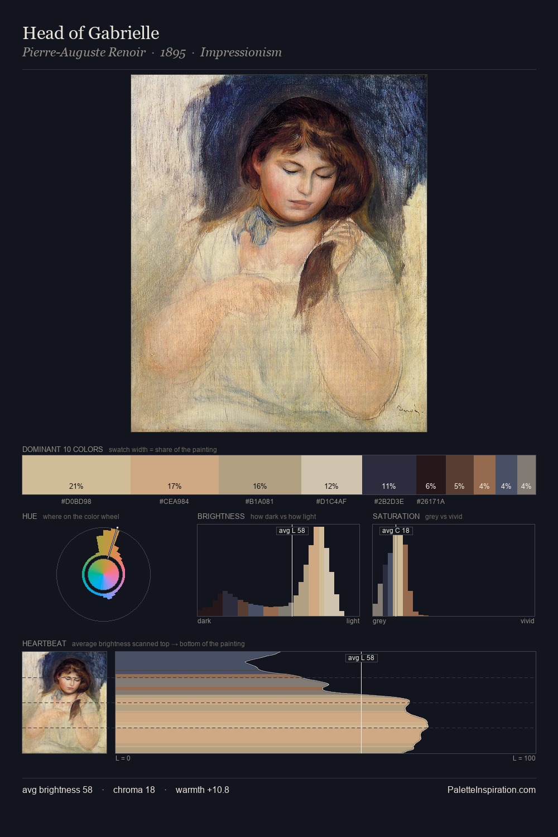The image size is (558, 837).
Task: Select the 6% near-black swatch
Action: [x=431, y=475]
